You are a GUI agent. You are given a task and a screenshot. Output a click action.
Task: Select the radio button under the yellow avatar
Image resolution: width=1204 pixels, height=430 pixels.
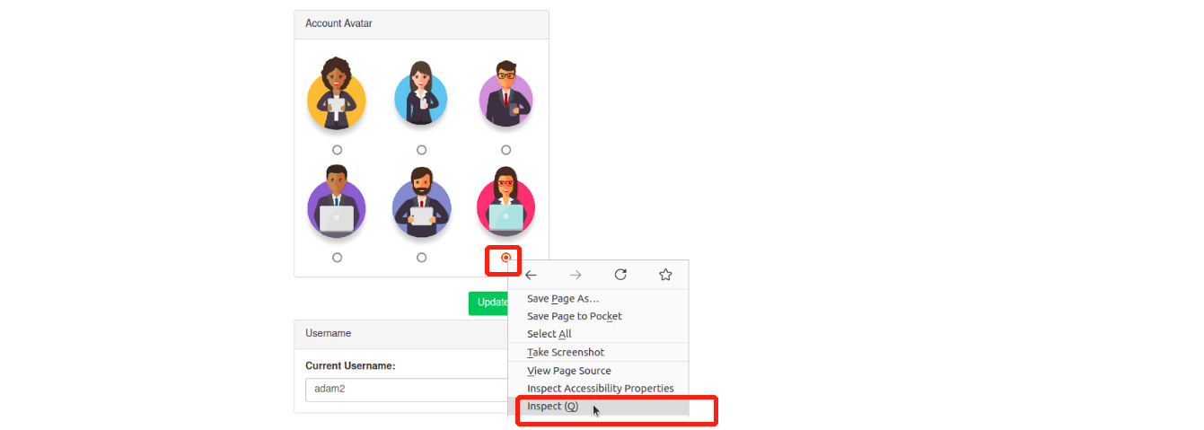pos(337,150)
